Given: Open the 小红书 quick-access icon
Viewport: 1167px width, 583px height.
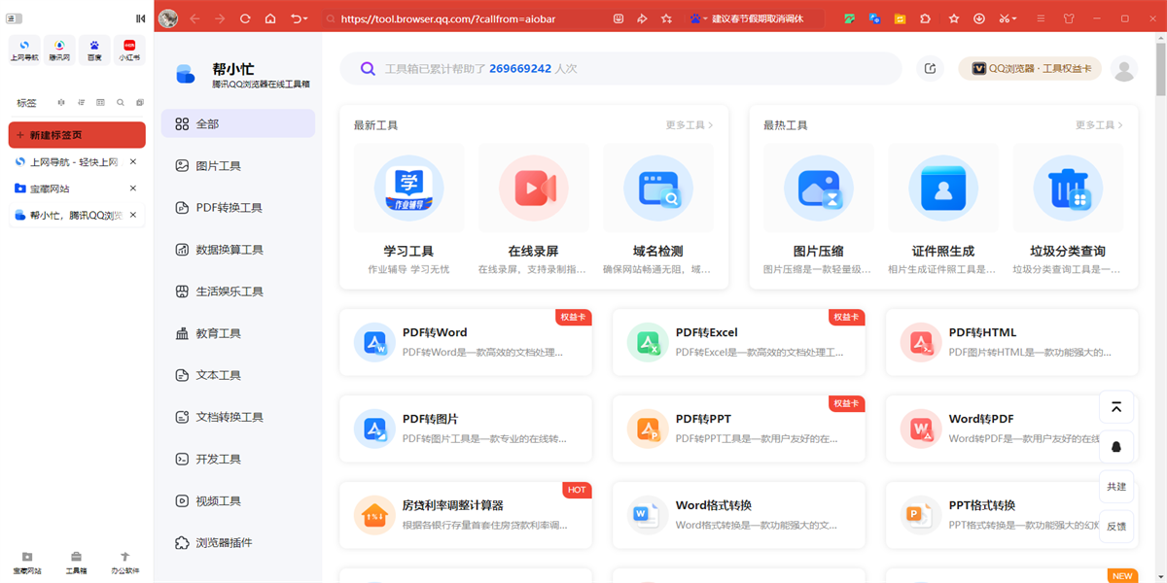Looking at the screenshot, I should click(129, 49).
